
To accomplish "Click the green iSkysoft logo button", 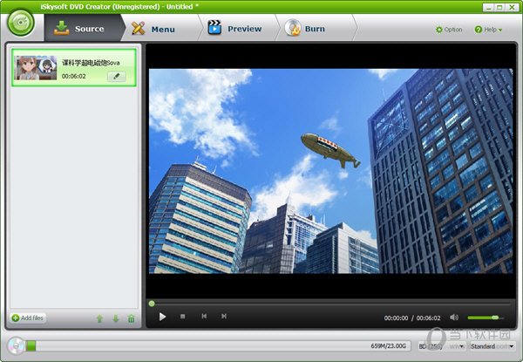I will pyautogui.click(x=20, y=24).
